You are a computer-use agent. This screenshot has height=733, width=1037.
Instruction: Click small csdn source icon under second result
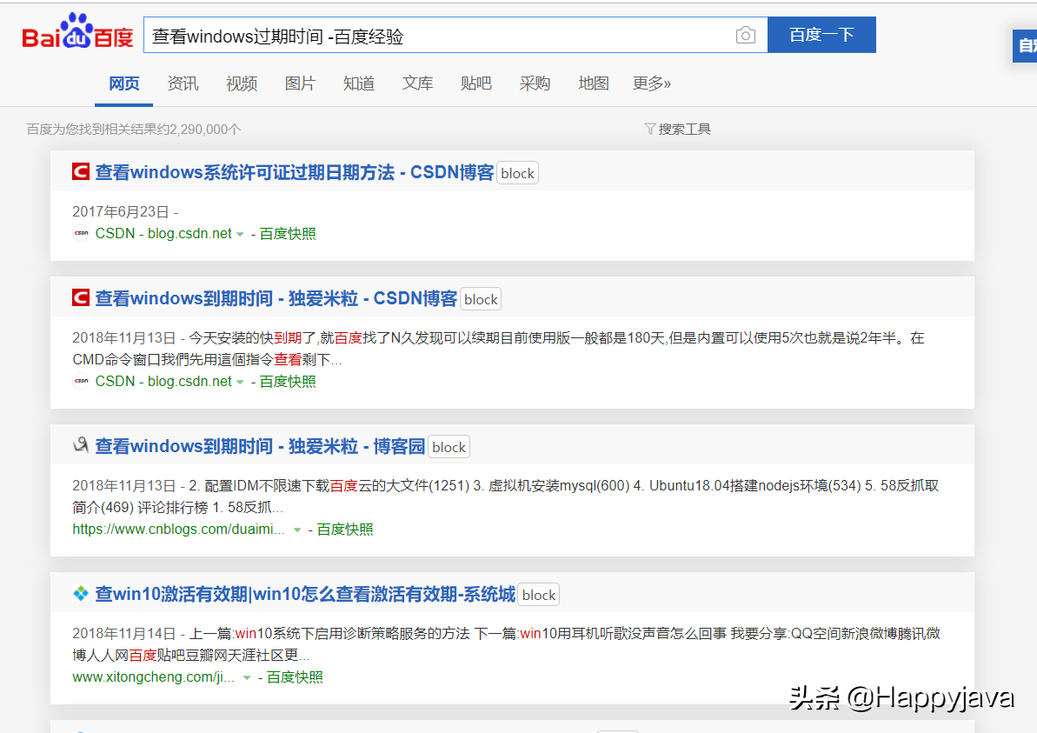(x=81, y=381)
